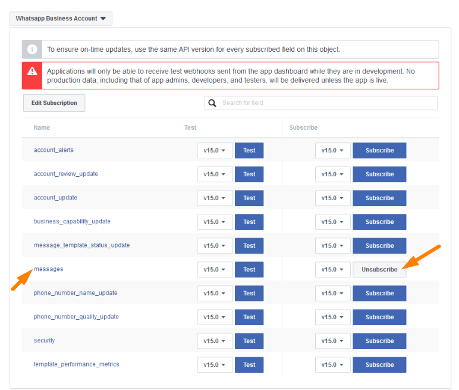The height and width of the screenshot is (390, 459).
Task: Test the messages webhook field
Action: point(249,270)
